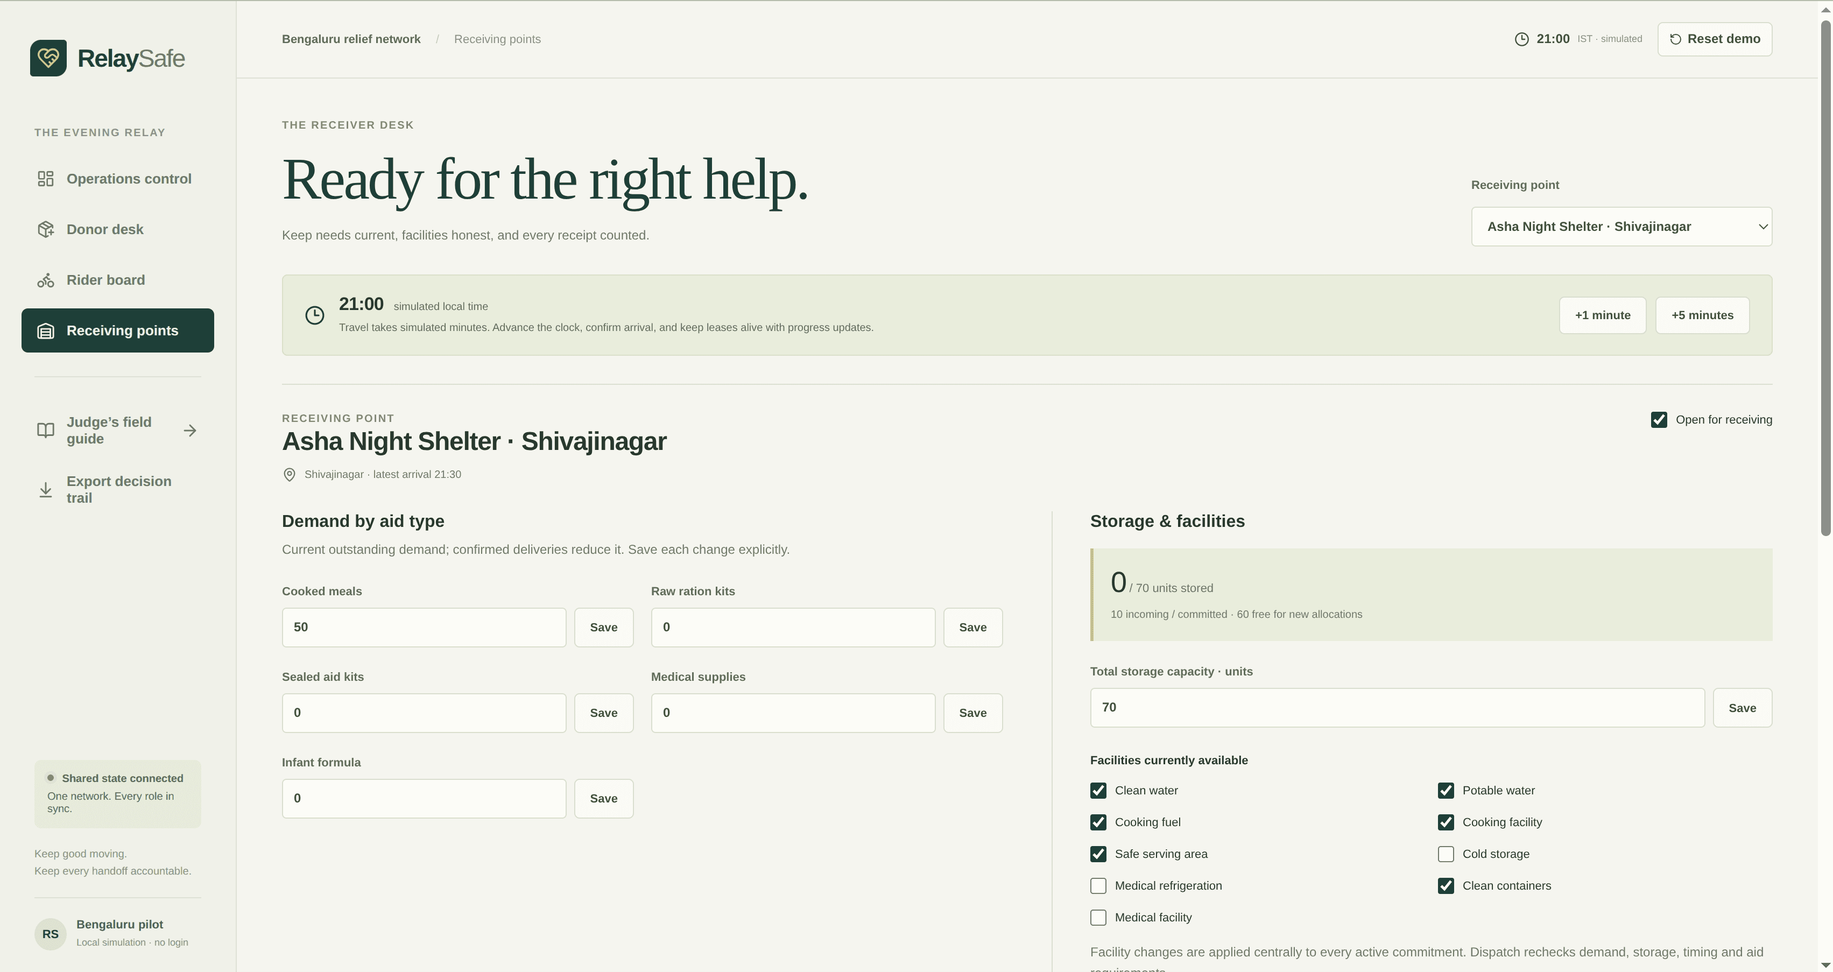Open the Receiving point dropdown
This screenshot has width=1833, height=972.
tap(1621, 227)
